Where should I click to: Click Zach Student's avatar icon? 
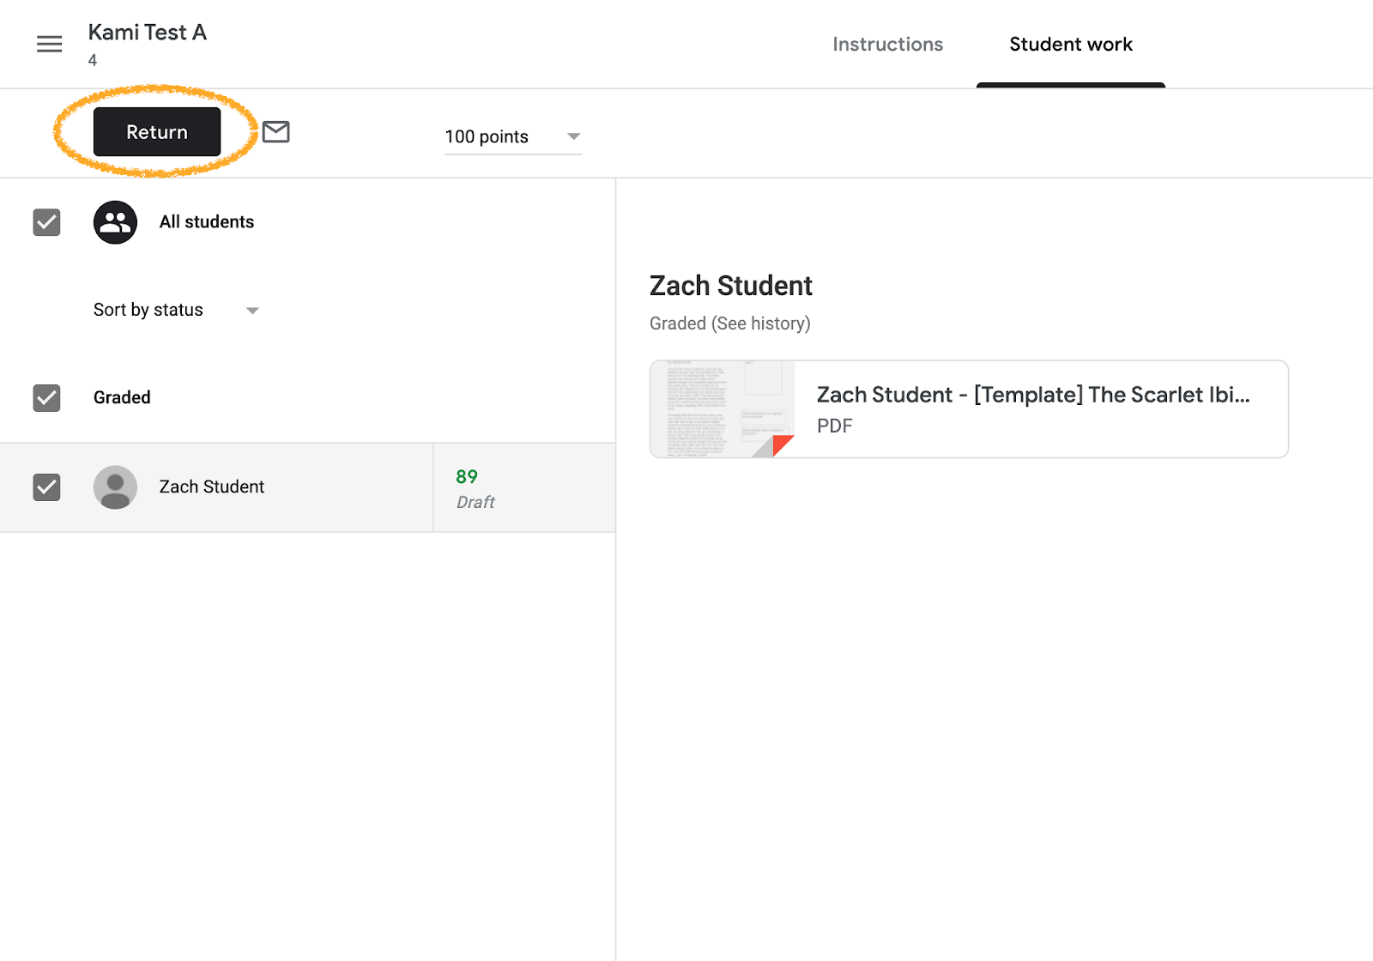[115, 487]
